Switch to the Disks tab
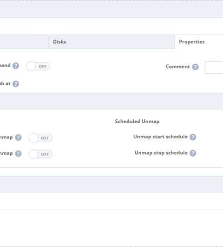This screenshot has width=223, height=247. pos(111,42)
